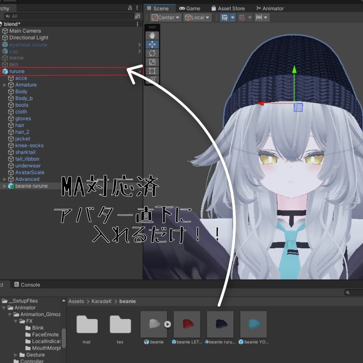The width and height of the screenshot is (363, 363).
Task: Open the cap prefab with its chevron
Action: point(139,51)
